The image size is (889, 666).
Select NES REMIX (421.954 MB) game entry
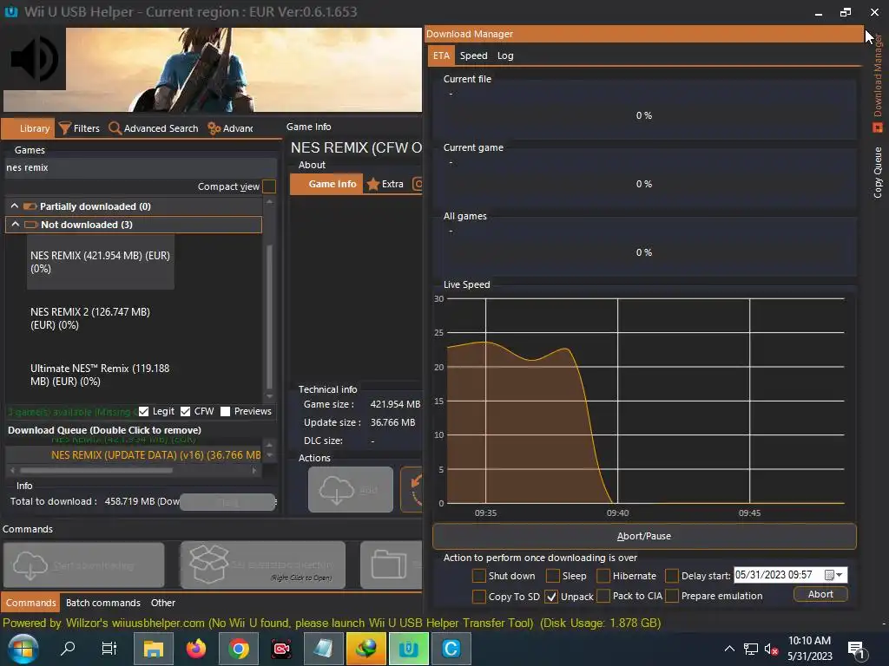click(x=101, y=262)
